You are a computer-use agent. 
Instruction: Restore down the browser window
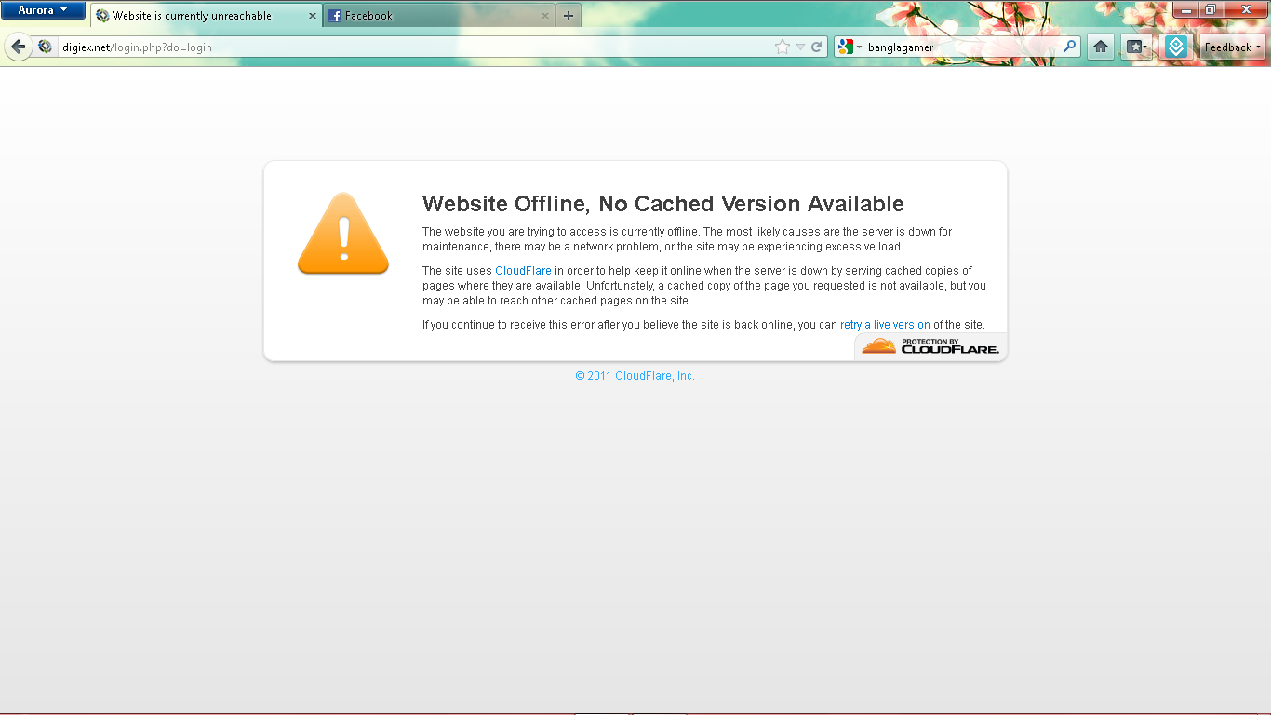tap(1211, 9)
